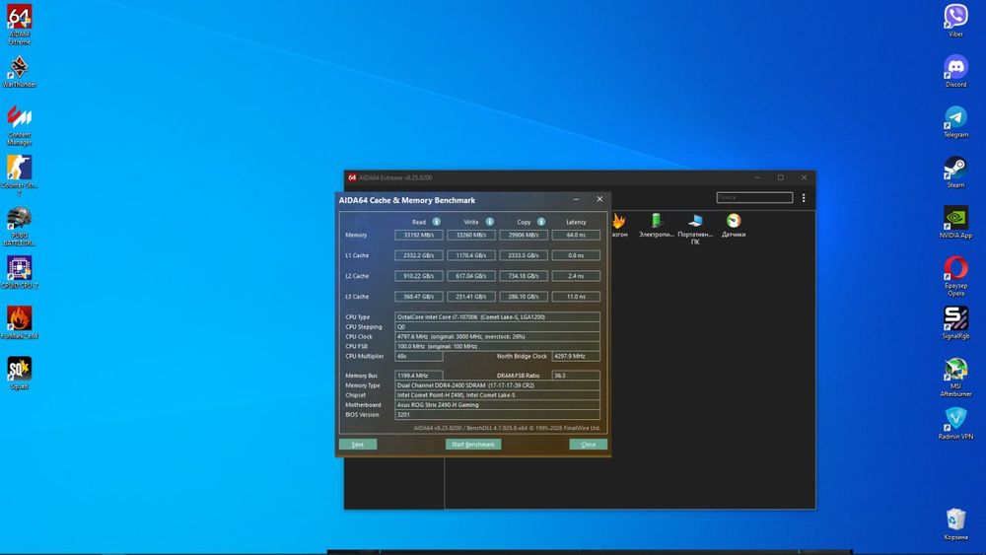Open the NVIDIA App desktop shortcut

click(955, 222)
